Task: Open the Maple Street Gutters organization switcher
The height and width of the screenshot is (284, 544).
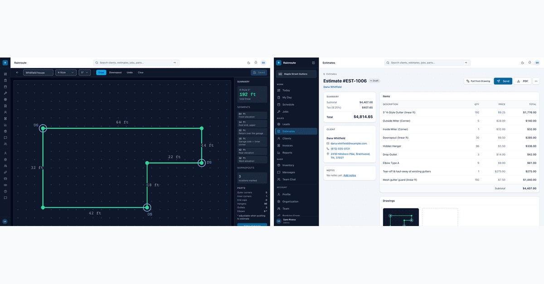Action: pyautogui.click(x=296, y=74)
